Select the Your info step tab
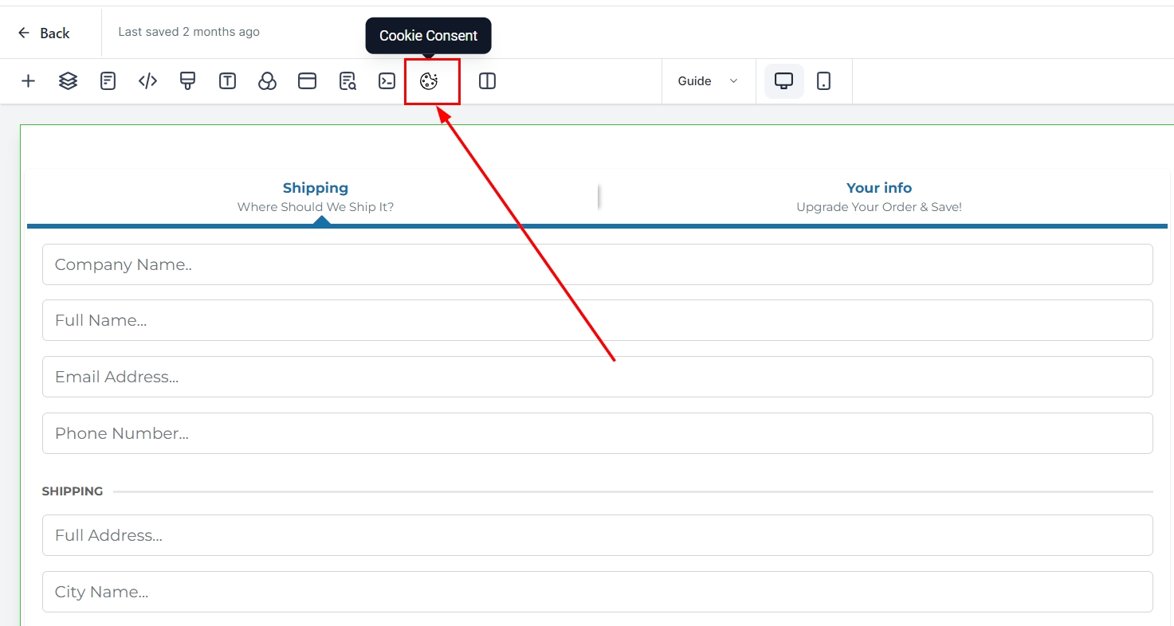Screen dimensions: 1174x626 click(x=879, y=197)
